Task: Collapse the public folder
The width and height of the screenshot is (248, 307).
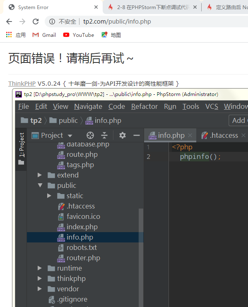Action: 40,185
